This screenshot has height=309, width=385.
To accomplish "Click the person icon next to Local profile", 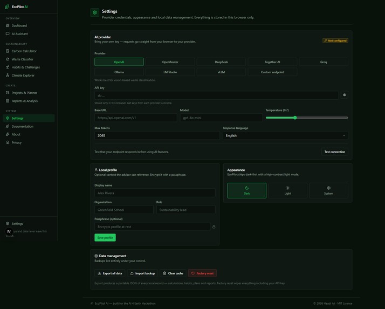I will [x=96, y=170].
